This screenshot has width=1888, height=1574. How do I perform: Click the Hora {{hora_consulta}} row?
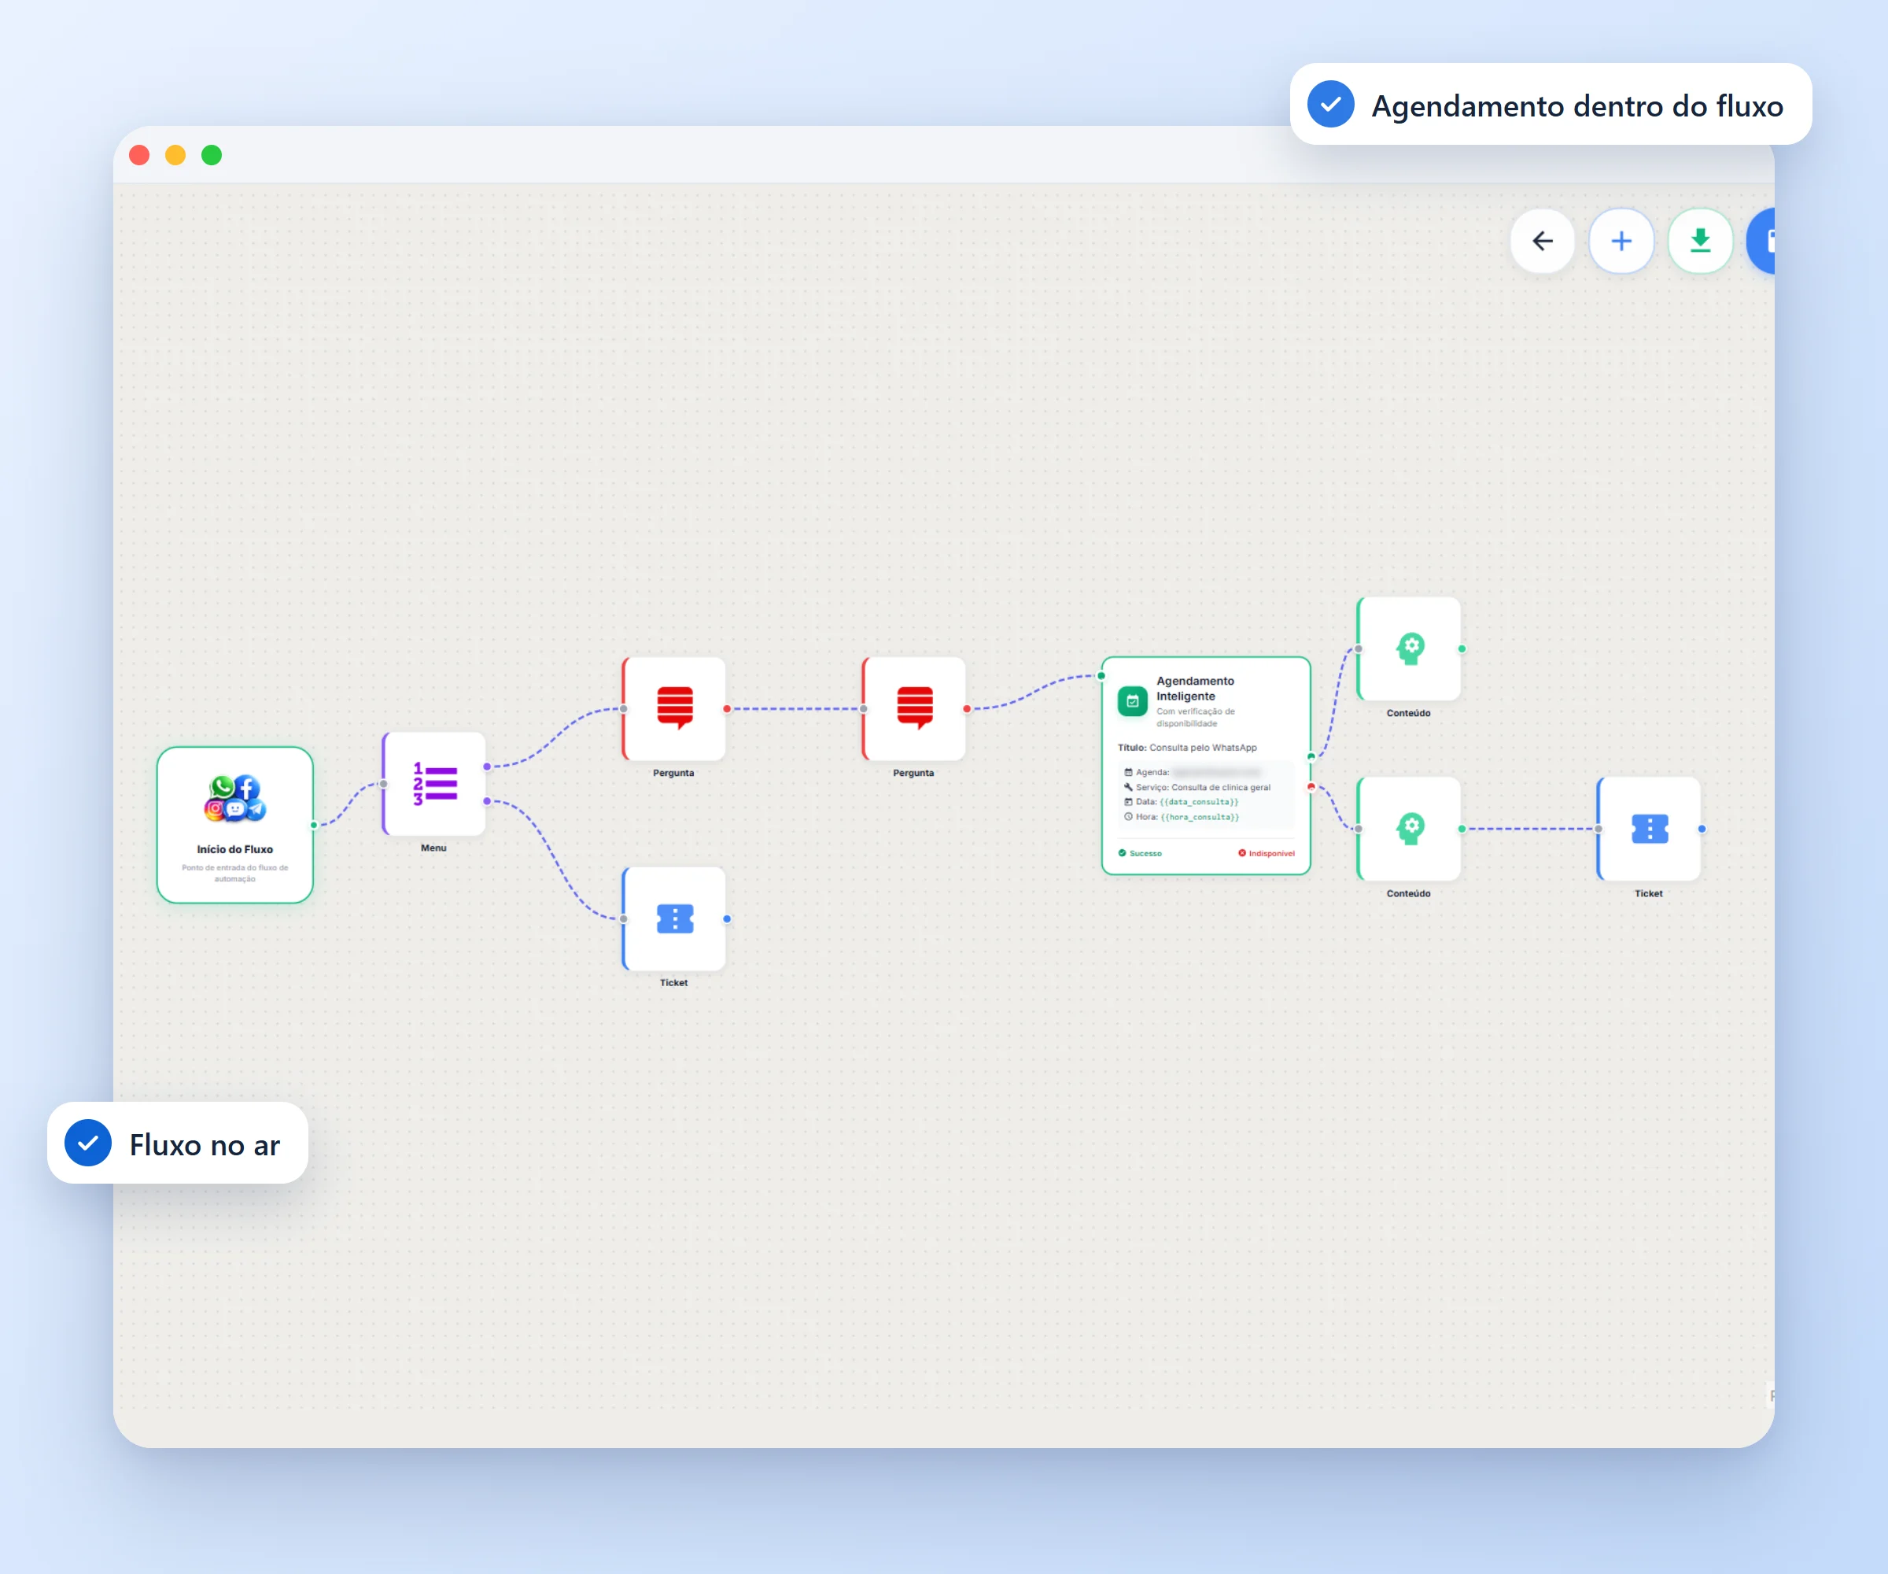pos(1182,817)
